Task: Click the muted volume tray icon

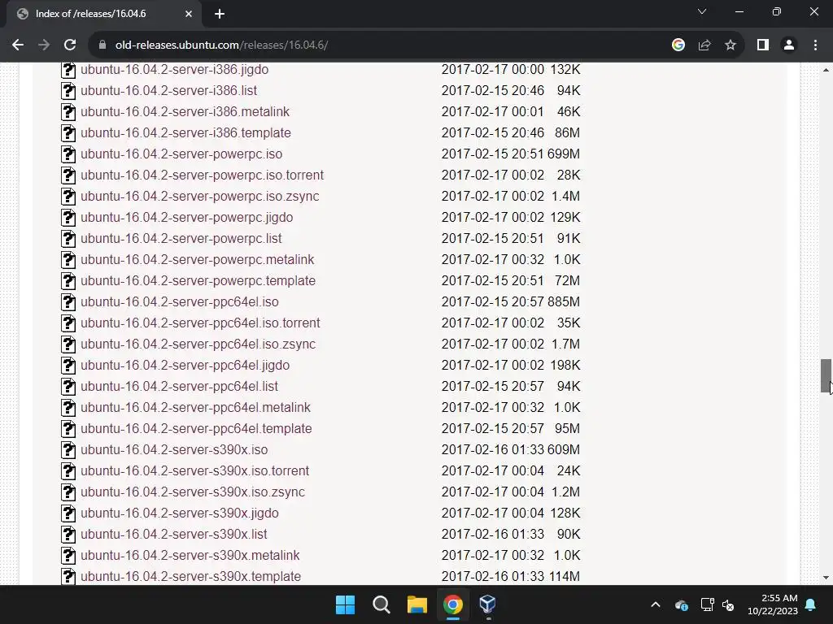Action: 728,604
